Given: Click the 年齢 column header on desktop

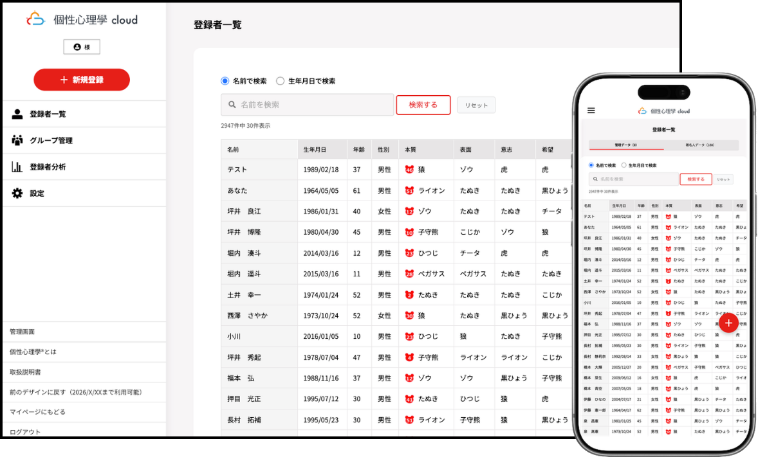Looking at the screenshot, I should point(359,150).
